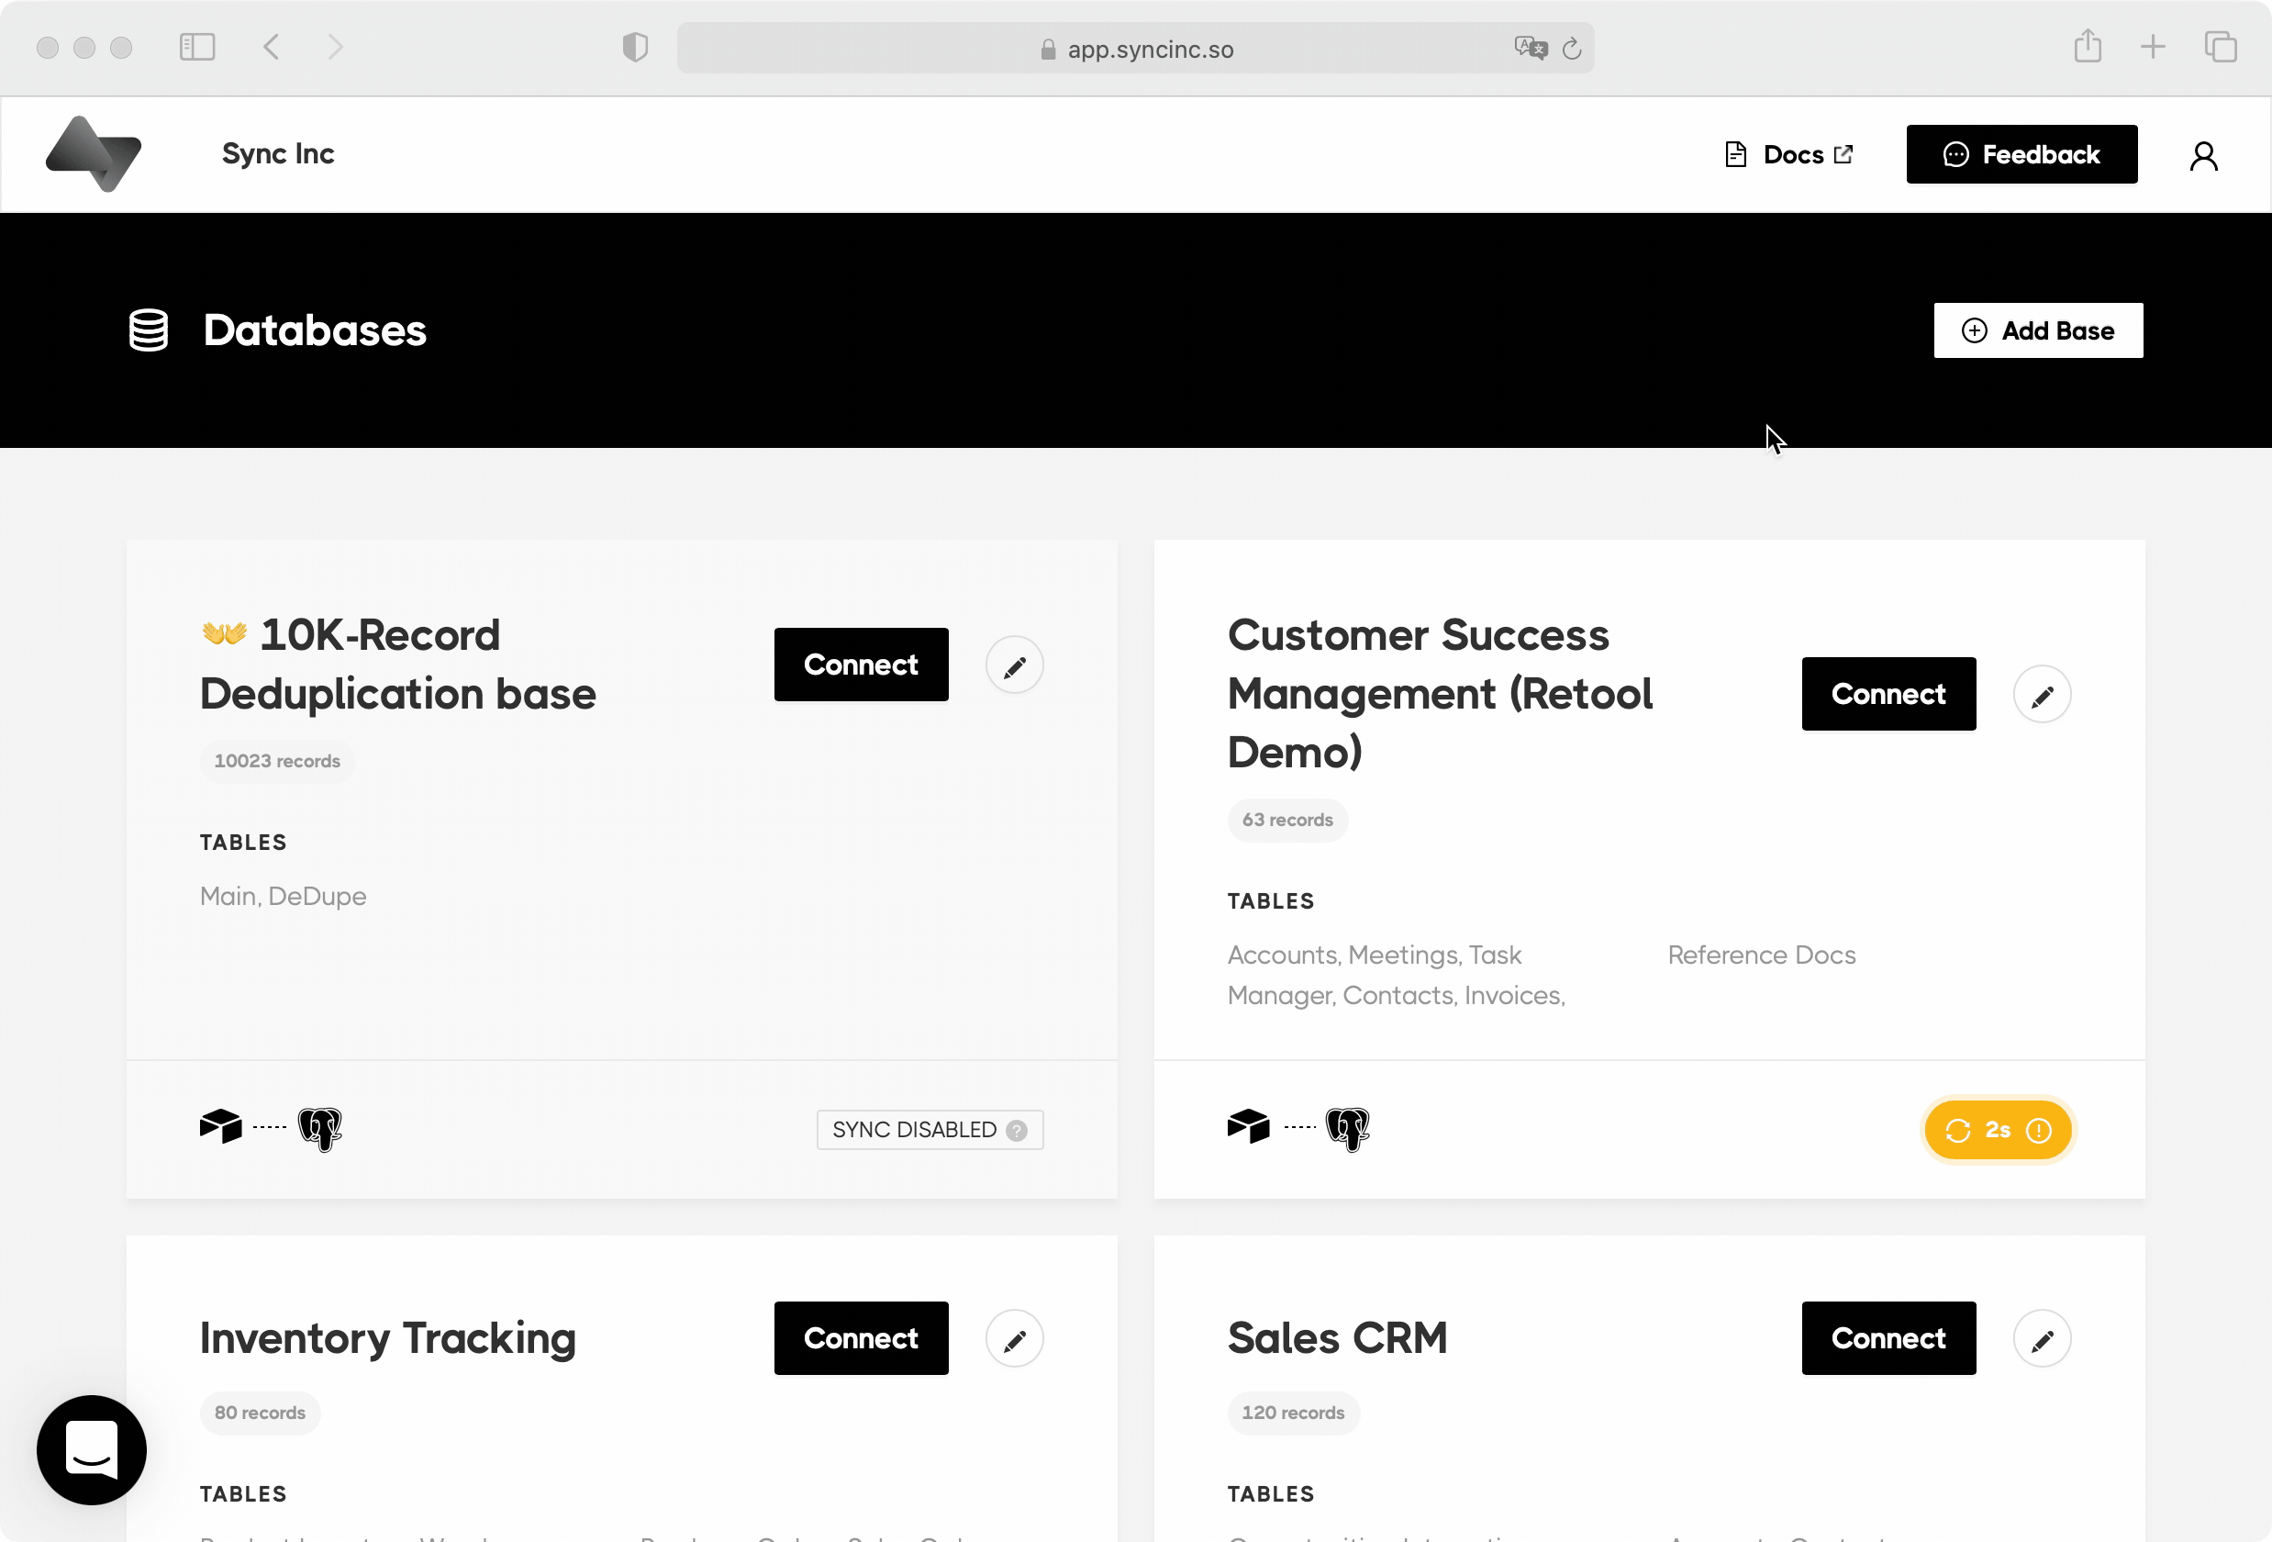Click the Add Base button

tap(2037, 330)
